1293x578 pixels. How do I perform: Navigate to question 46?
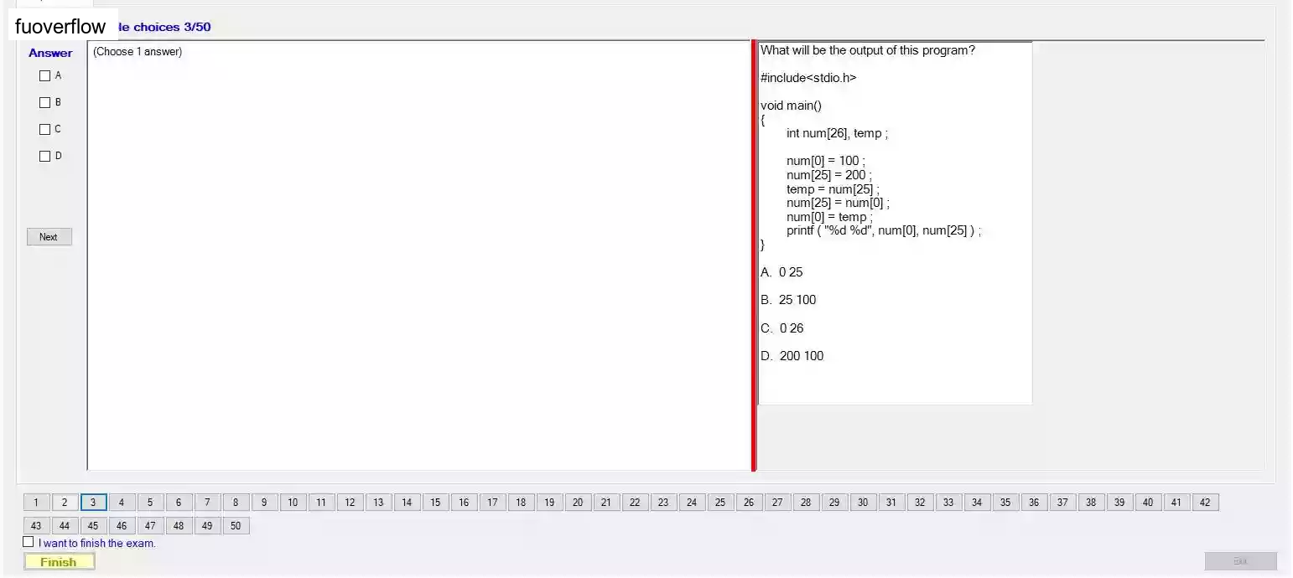tap(122, 526)
